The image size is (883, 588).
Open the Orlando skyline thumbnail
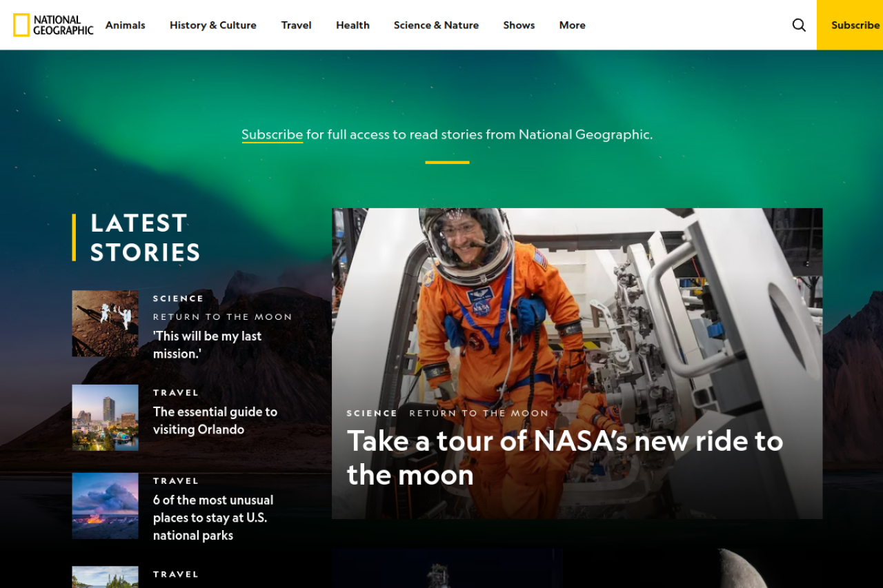pos(105,418)
